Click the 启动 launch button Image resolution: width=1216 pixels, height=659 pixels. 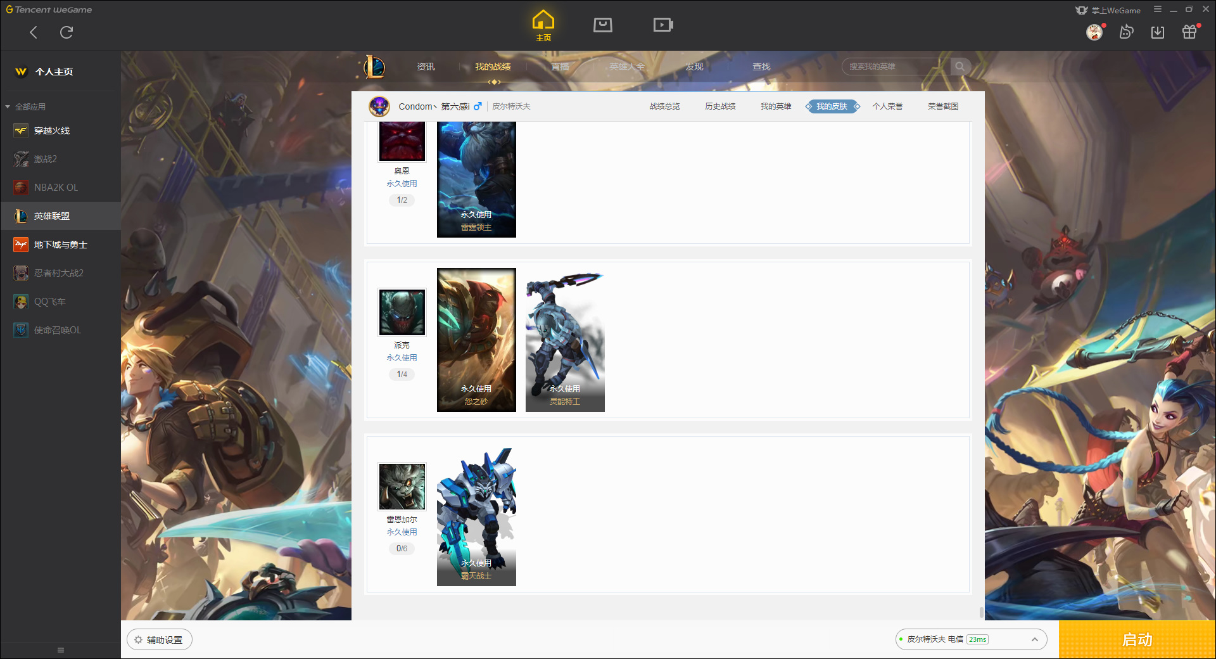click(x=1137, y=640)
